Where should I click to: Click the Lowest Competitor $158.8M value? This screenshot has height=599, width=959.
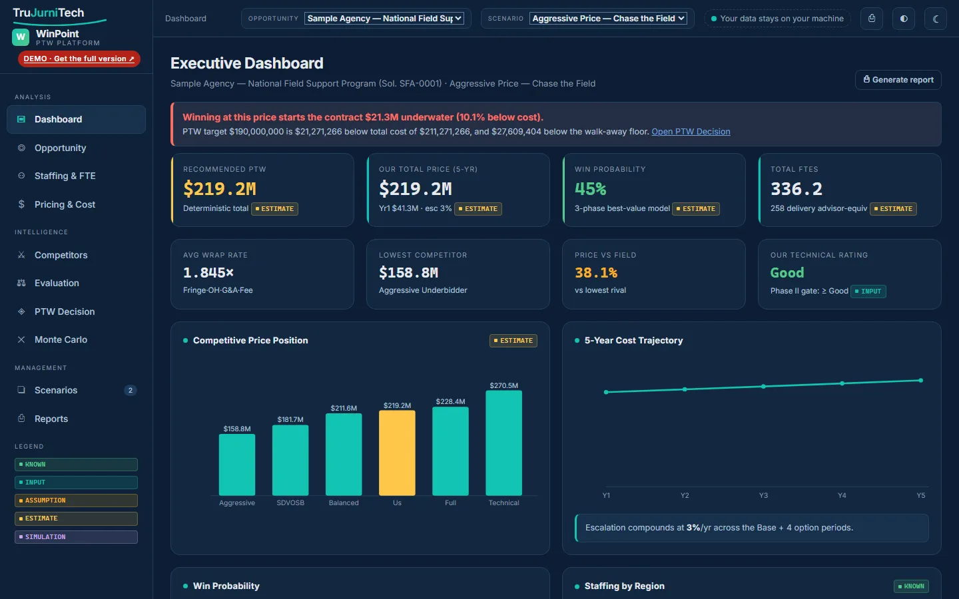[408, 273]
